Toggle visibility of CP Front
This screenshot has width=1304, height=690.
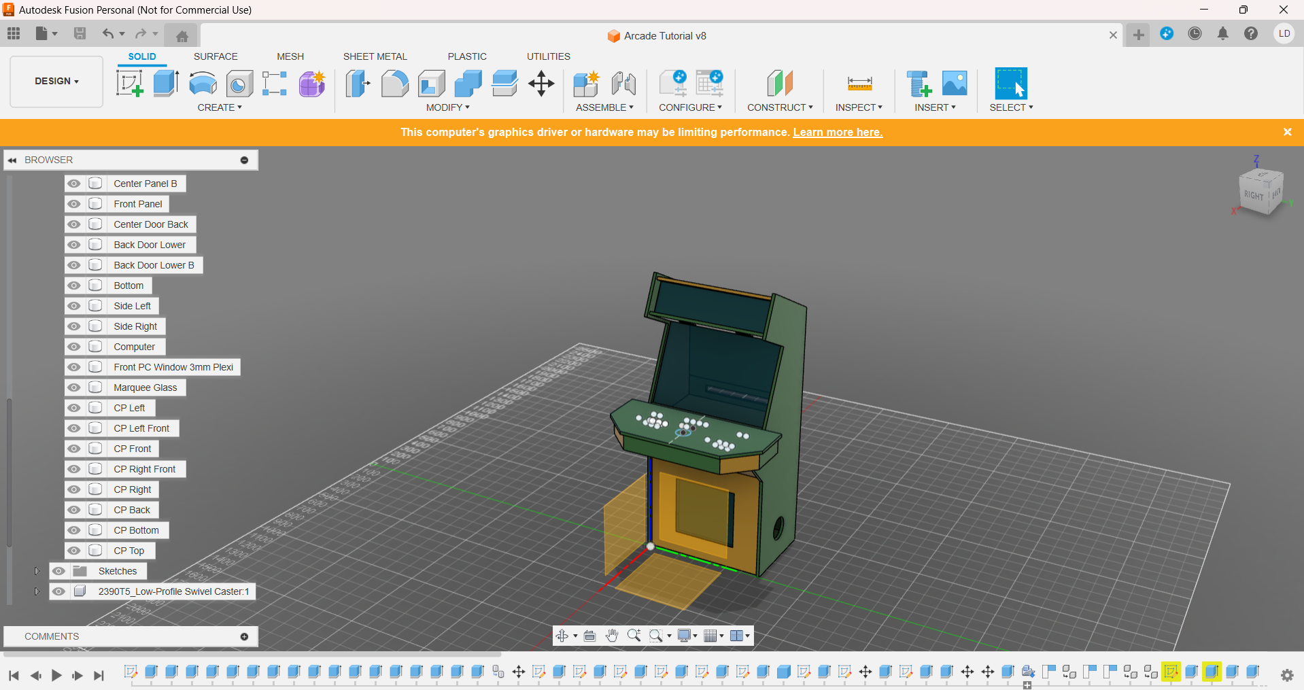(x=74, y=449)
